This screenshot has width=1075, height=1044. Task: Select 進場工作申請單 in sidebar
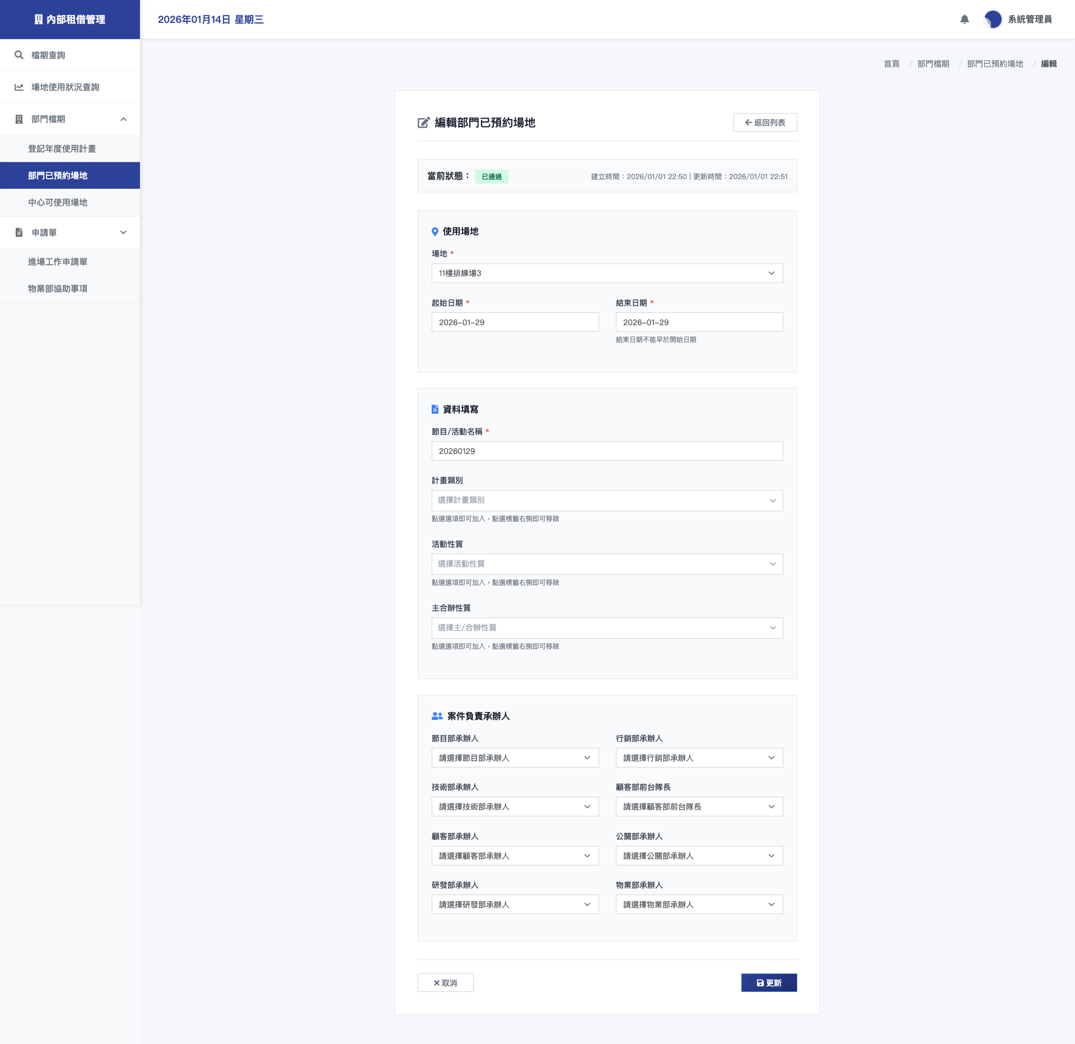58,262
